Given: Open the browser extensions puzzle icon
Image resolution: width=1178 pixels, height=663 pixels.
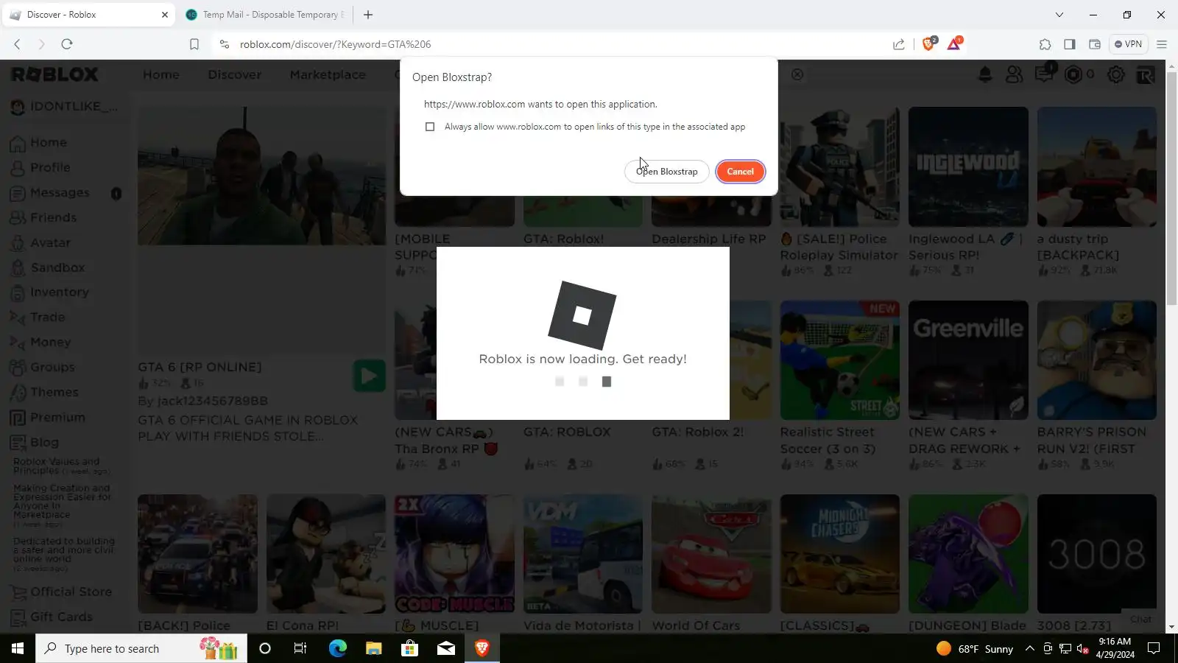Looking at the screenshot, I should pyautogui.click(x=1045, y=44).
